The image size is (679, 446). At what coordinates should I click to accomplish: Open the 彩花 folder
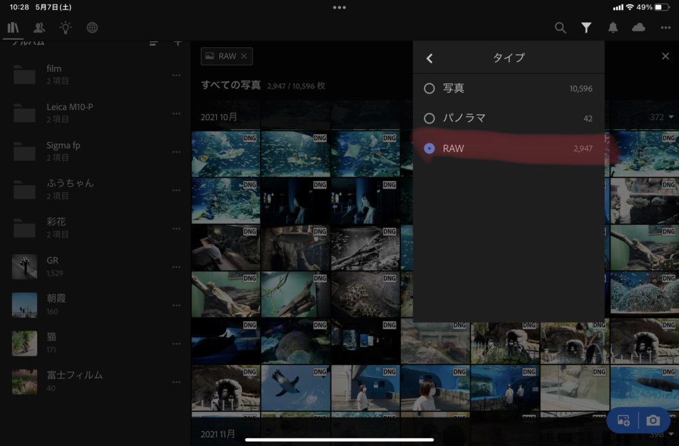[x=95, y=228]
